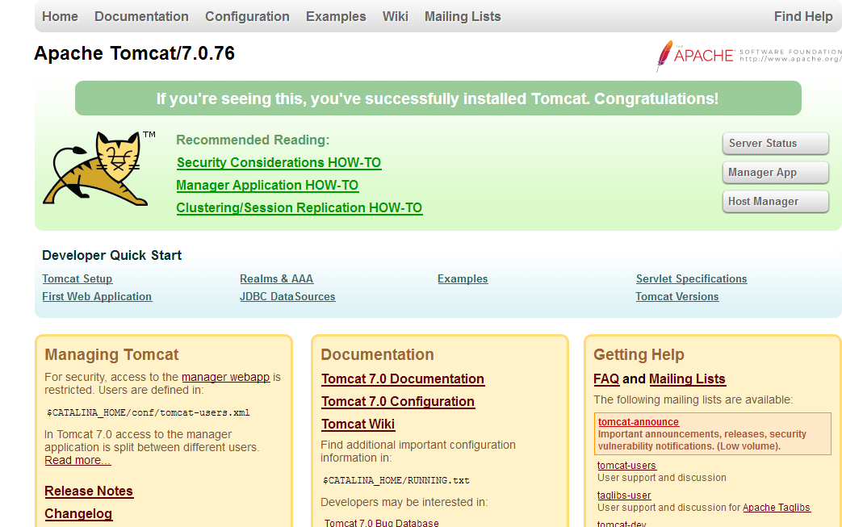Image resolution: width=842 pixels, height=527 pixels.
Task: Click the green Congratulations banner
Action: pyautogui.click(x=438, y=98)
